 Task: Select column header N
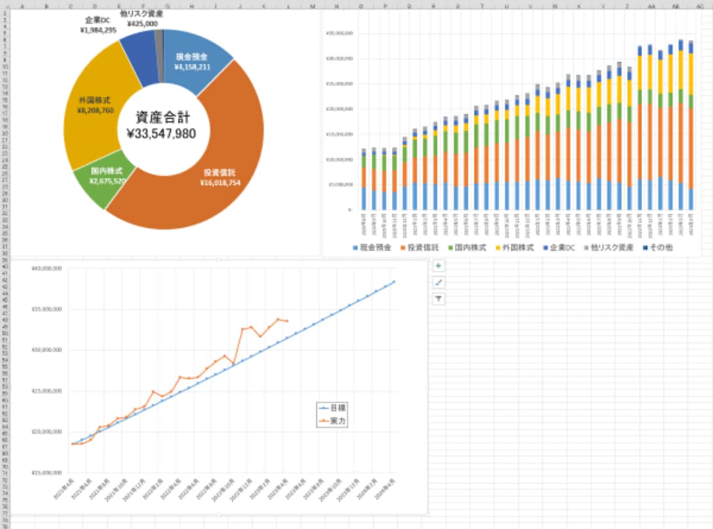coord(337,5)
